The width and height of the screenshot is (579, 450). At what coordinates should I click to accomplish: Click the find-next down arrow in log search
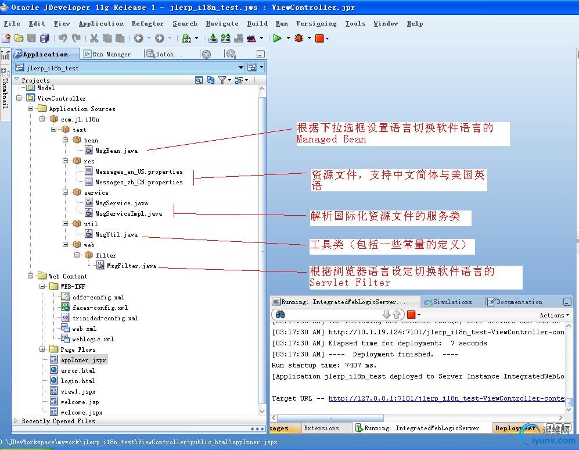point(387,315)
